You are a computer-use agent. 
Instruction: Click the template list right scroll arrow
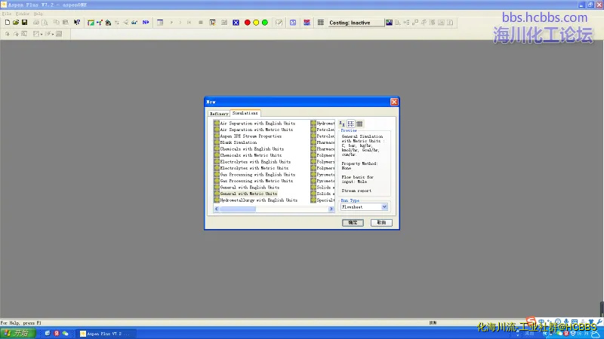click(331, 209)
